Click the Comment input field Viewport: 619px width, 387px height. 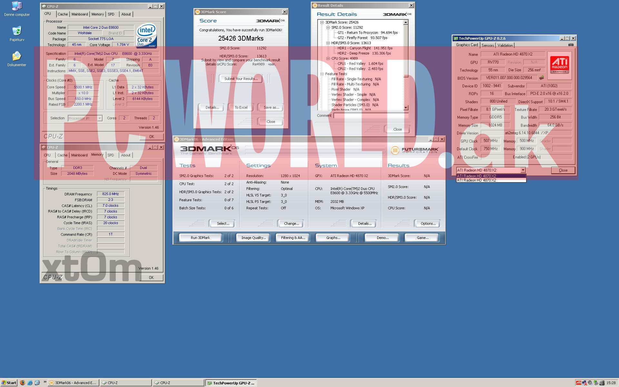pos(371,115)
